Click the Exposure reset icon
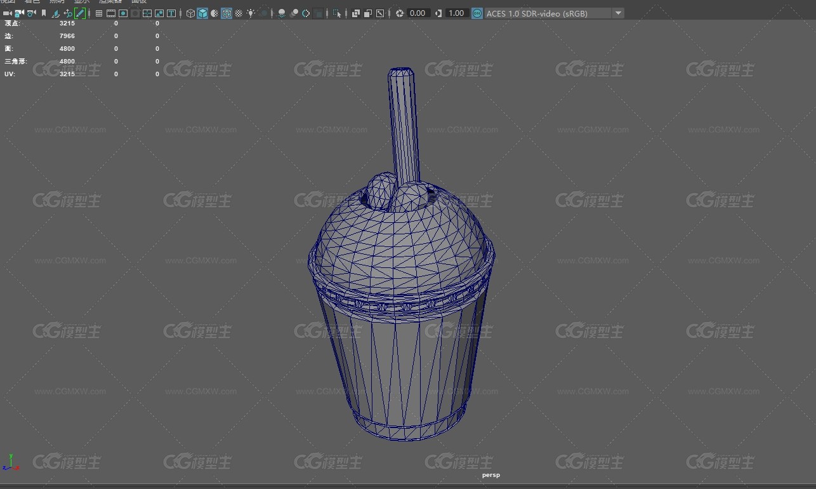Image resolution: width=816 pixels, height=489 pixels. point(400,13)
